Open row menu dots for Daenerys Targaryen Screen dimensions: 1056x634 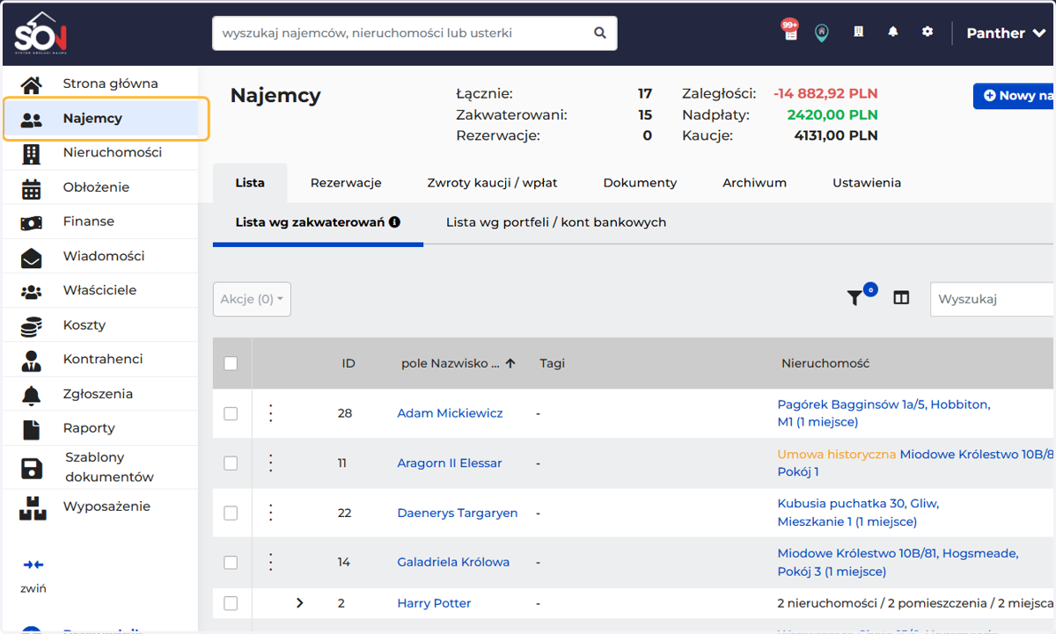271,513
